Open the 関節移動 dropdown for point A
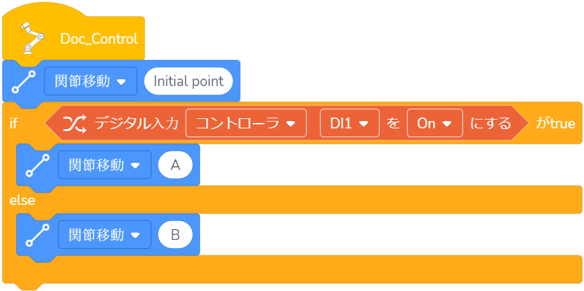This screenshot has width=584, height=291. click(x=104, y=165)
